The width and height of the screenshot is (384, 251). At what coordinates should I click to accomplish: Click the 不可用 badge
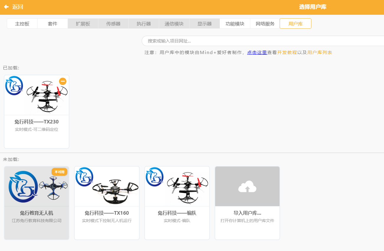59,172
